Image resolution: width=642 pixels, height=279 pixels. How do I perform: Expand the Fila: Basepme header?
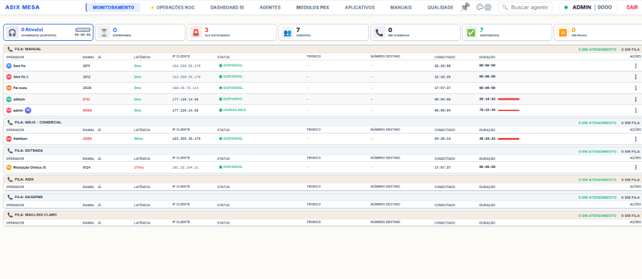click(322, 197)
